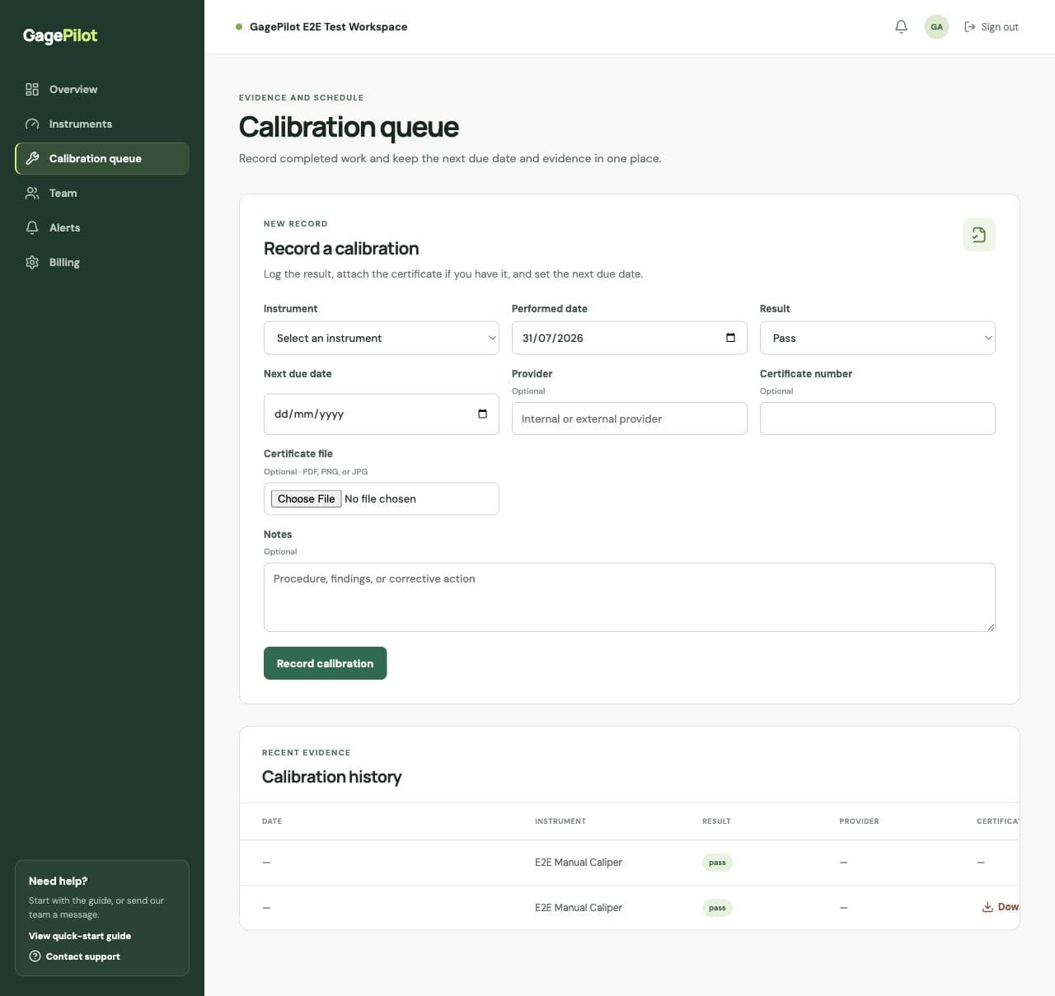The height and width of the screenshot is (996, 1055).
Task: Click the RESULT column header
Action: (x=716, y=821)
